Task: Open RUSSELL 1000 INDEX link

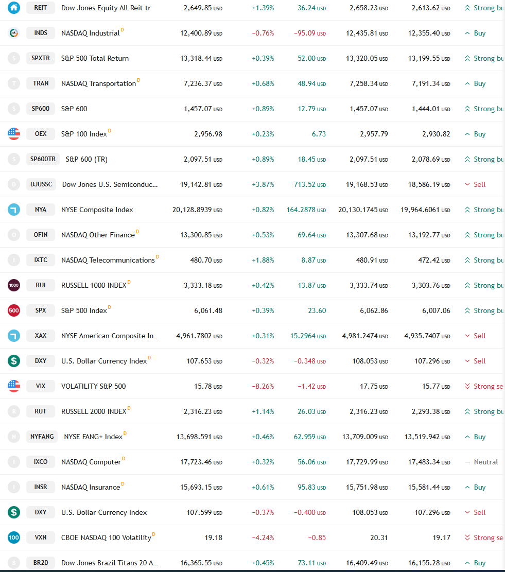Action: 94,285
